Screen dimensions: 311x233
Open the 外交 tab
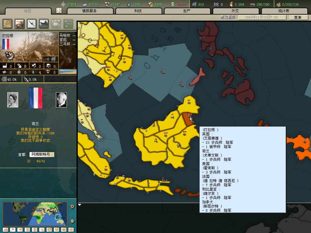click(x=235, y=11)
